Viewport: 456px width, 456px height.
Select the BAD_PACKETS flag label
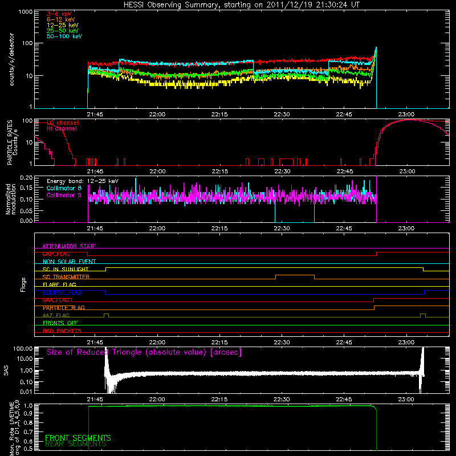62,331
